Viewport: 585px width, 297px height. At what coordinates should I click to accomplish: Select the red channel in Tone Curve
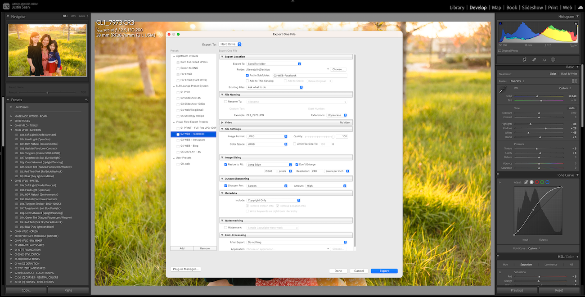click(536, 182)
